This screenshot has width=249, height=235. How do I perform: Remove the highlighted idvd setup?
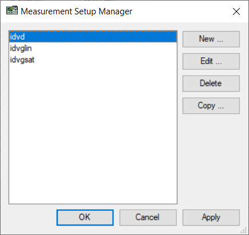click(211, 84)
